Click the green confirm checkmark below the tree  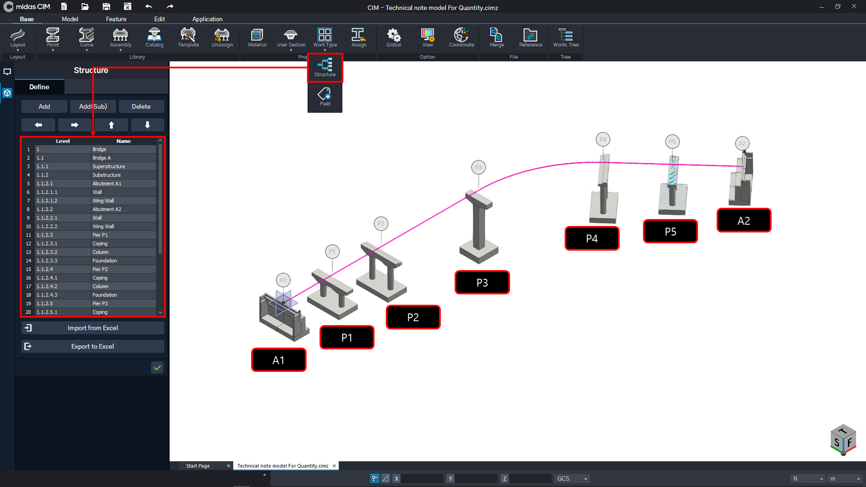coord(157,368)
